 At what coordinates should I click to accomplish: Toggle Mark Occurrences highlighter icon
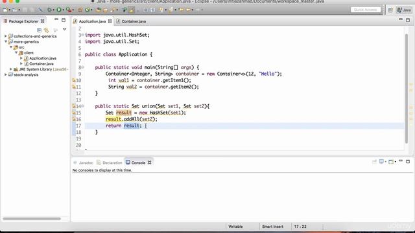(x=131, y=10)
